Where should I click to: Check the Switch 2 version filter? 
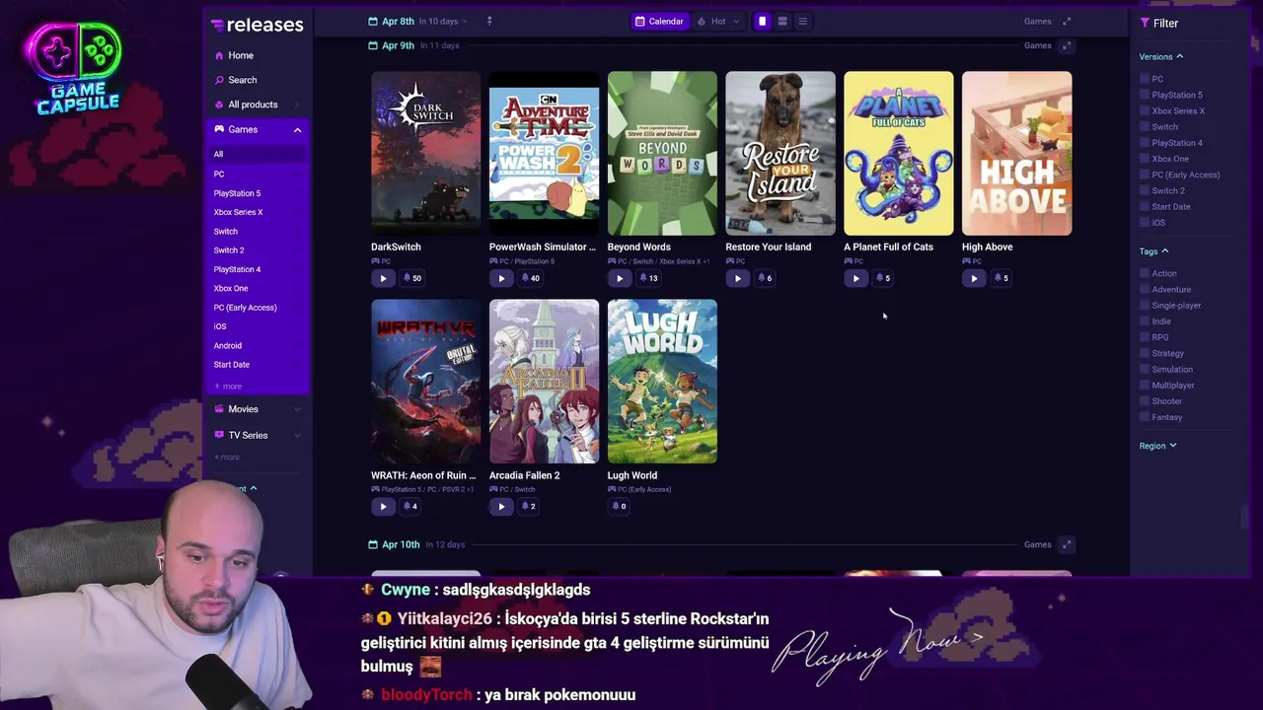(x=1145, y=190)
